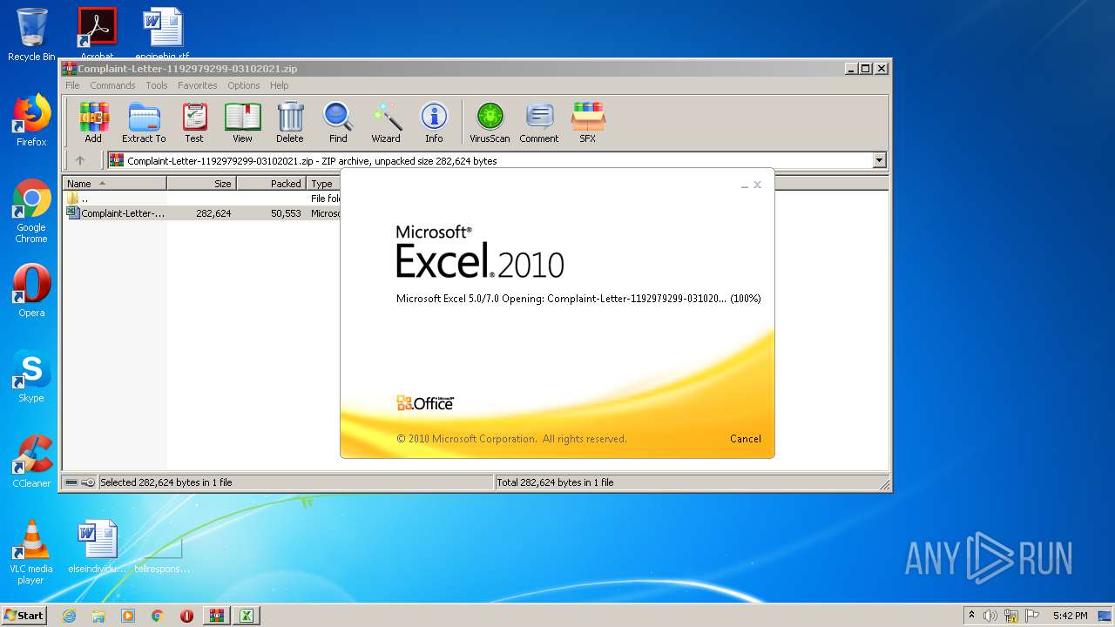Click the Windows Start button
The height and width of the screenshot is (627, 1115).
(24, 616)
